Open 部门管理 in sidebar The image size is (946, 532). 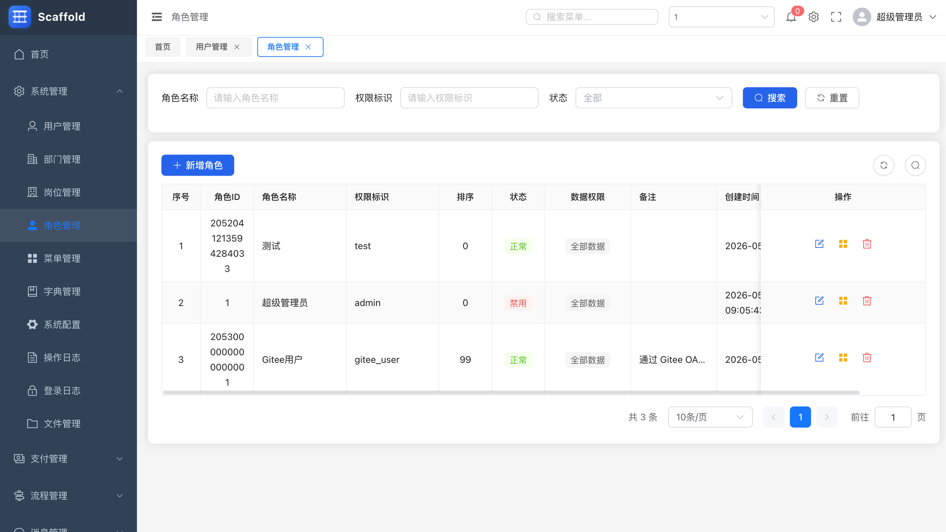pos(68,159)
